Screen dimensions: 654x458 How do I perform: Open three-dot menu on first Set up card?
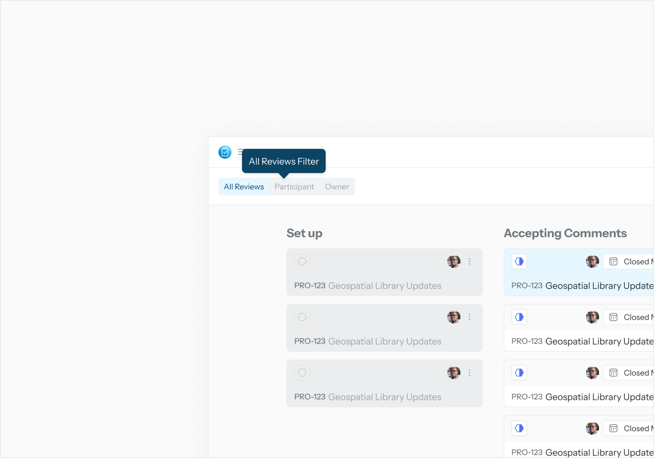(470, 262)
